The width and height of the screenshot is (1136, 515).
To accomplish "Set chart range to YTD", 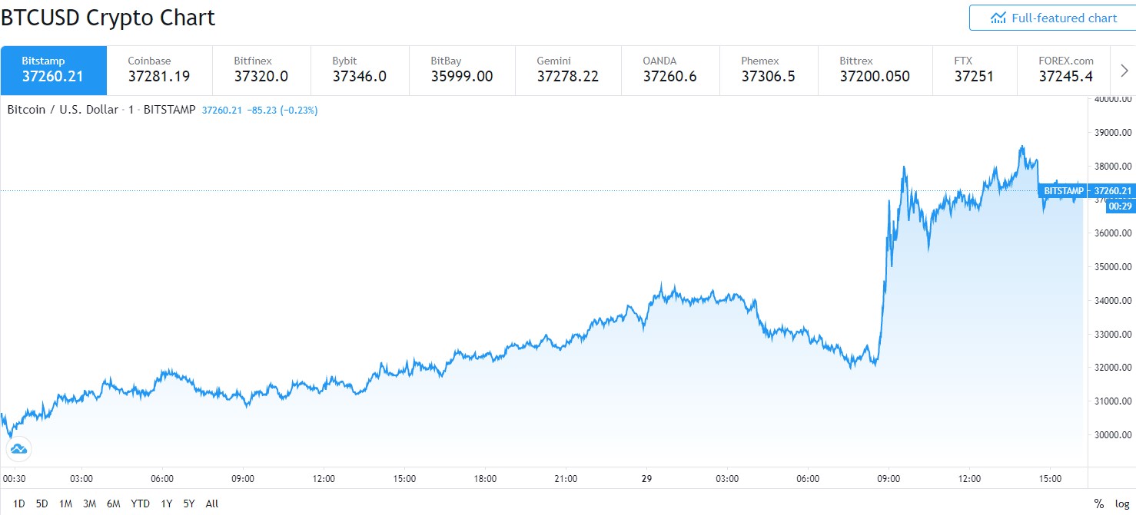I will pos(140,503).
